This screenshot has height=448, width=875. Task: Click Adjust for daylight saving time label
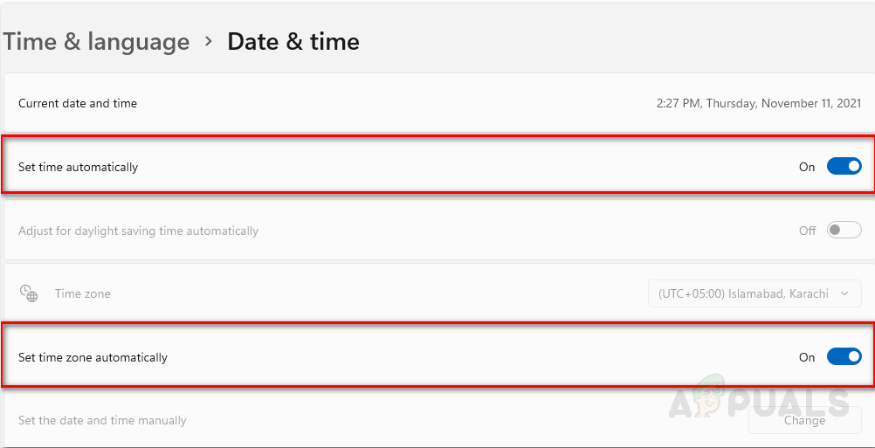[x=138, y=231]
